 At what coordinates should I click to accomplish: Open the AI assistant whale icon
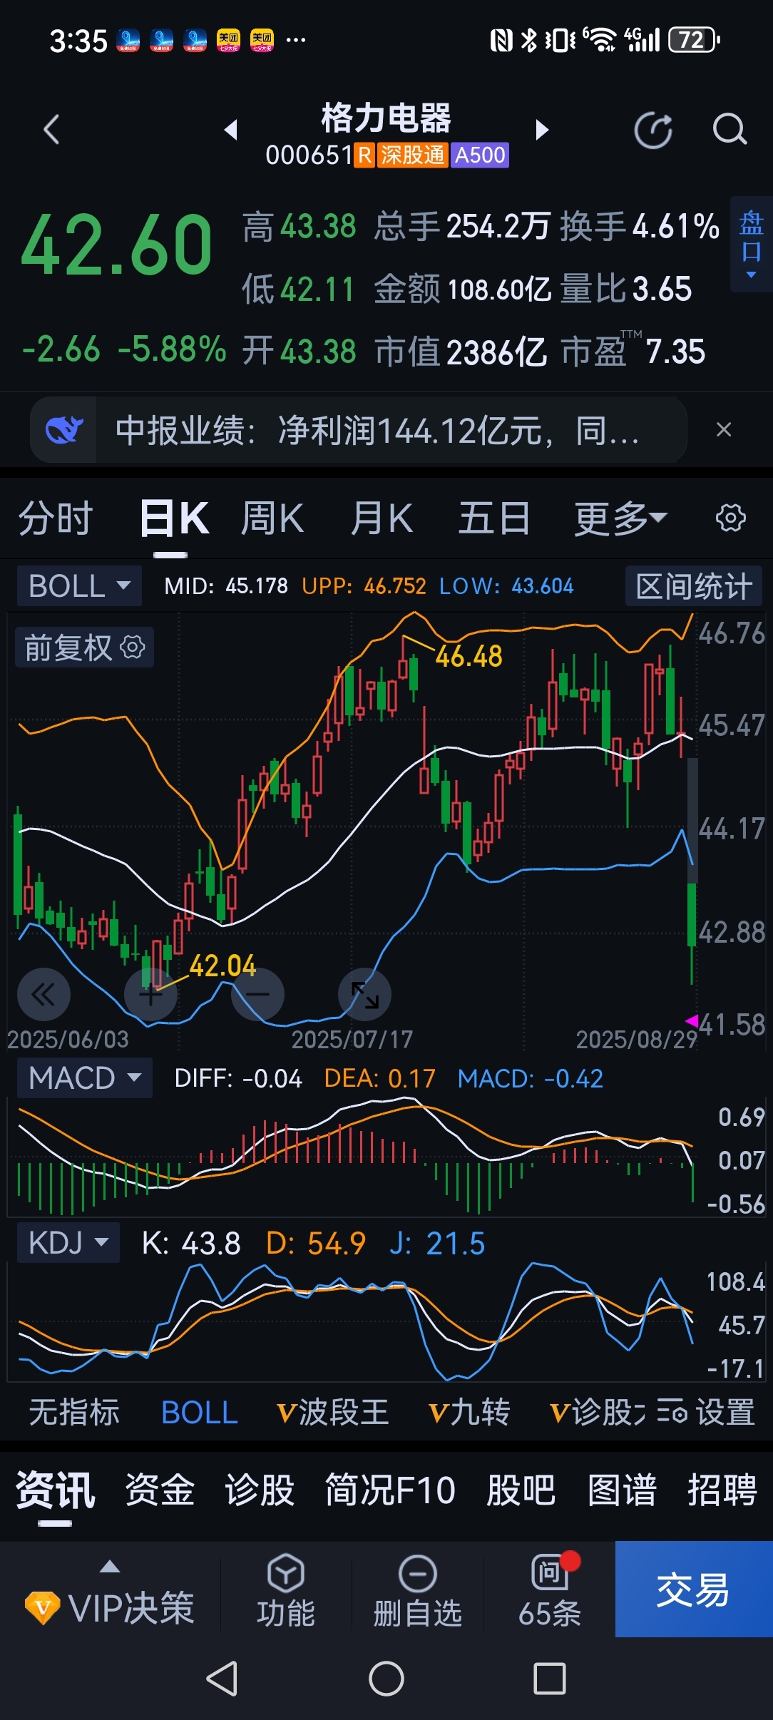[x=64, y=430]
